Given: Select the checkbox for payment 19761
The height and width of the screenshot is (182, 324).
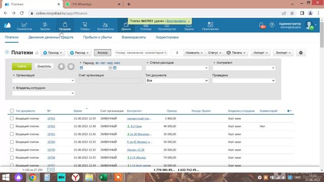Looking at the screenshot, I should 12,134.
